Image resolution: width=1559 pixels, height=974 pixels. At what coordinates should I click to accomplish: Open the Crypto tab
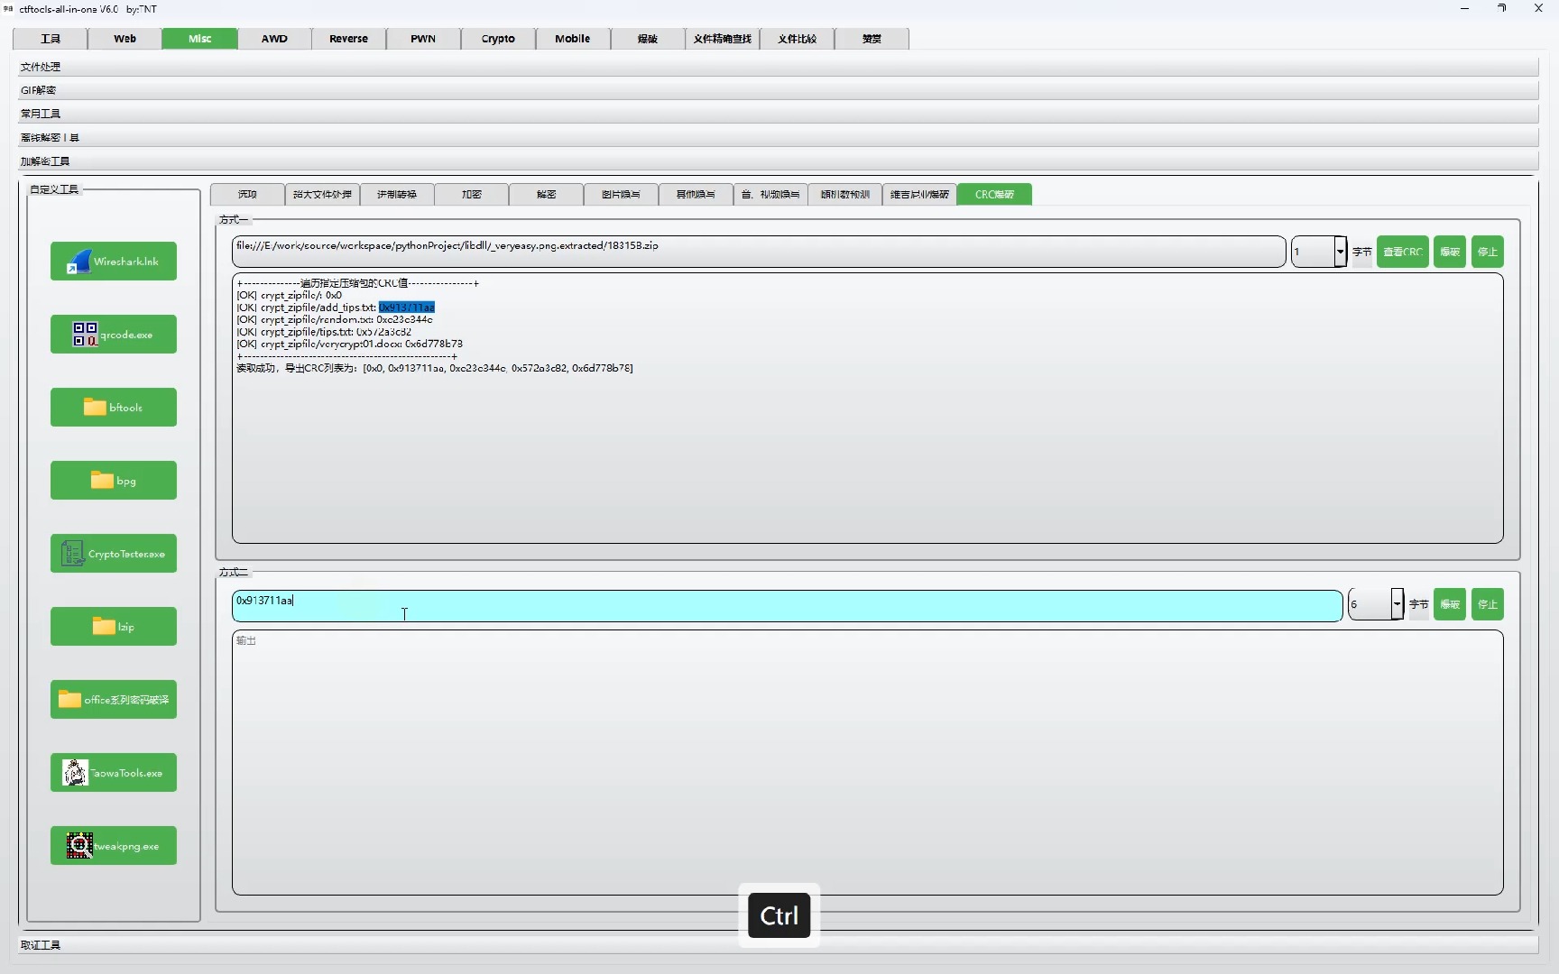click(x=498, y=39)
